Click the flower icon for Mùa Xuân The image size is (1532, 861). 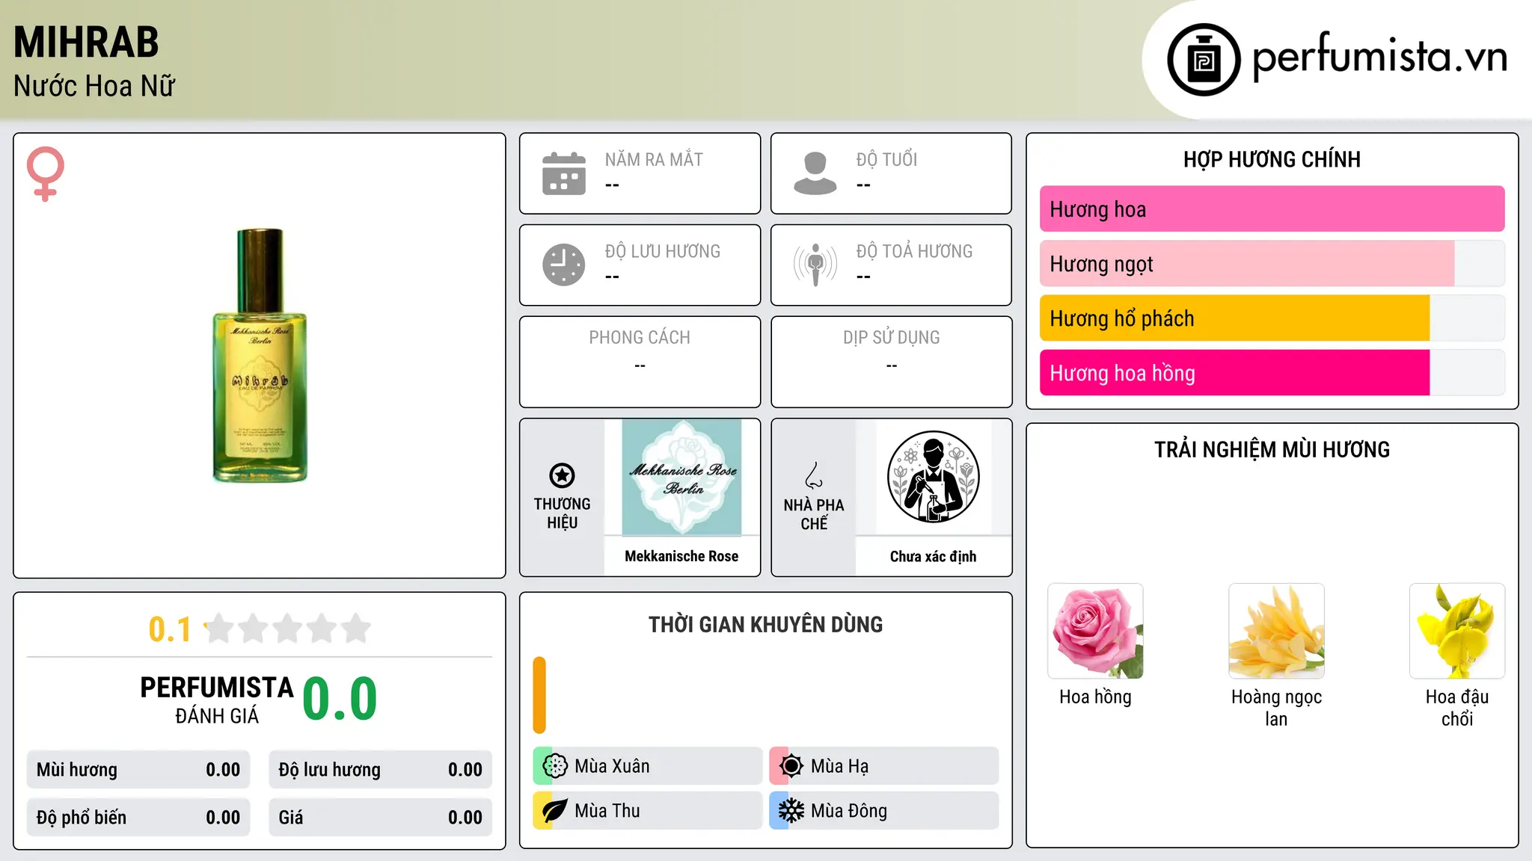tap(555, 766)
